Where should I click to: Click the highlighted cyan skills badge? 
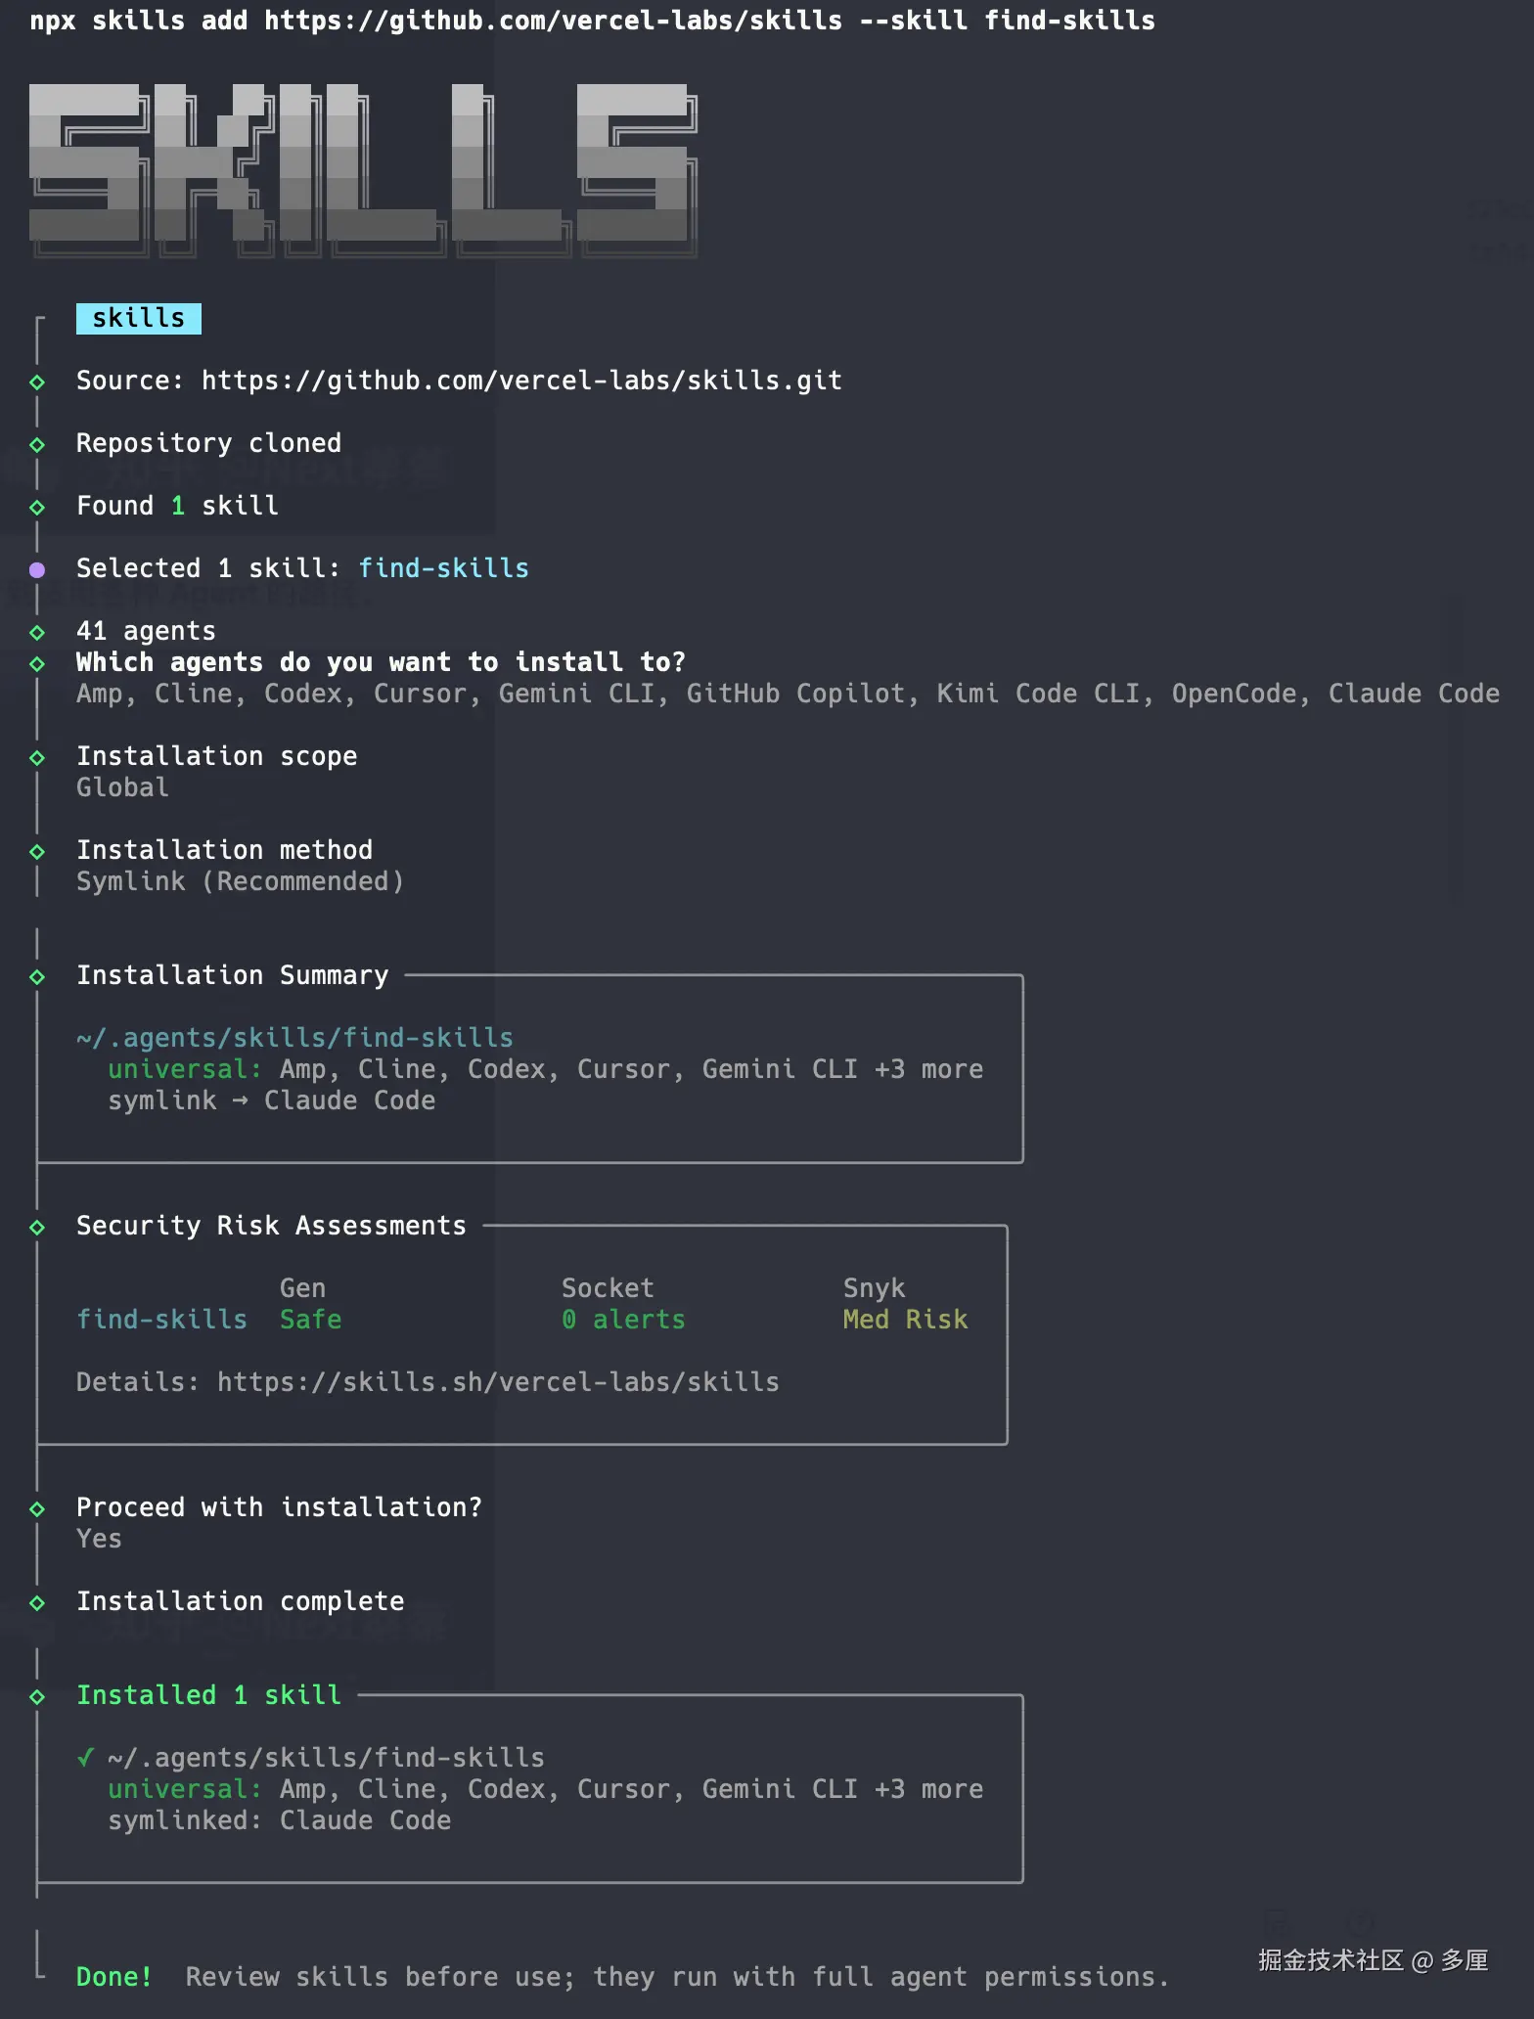(139, 319)
